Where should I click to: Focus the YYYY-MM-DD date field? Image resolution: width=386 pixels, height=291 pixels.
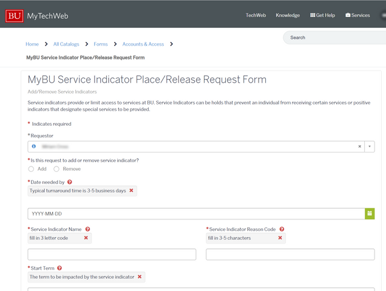(x=196, y=214)
